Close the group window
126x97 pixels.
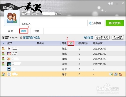123,3
